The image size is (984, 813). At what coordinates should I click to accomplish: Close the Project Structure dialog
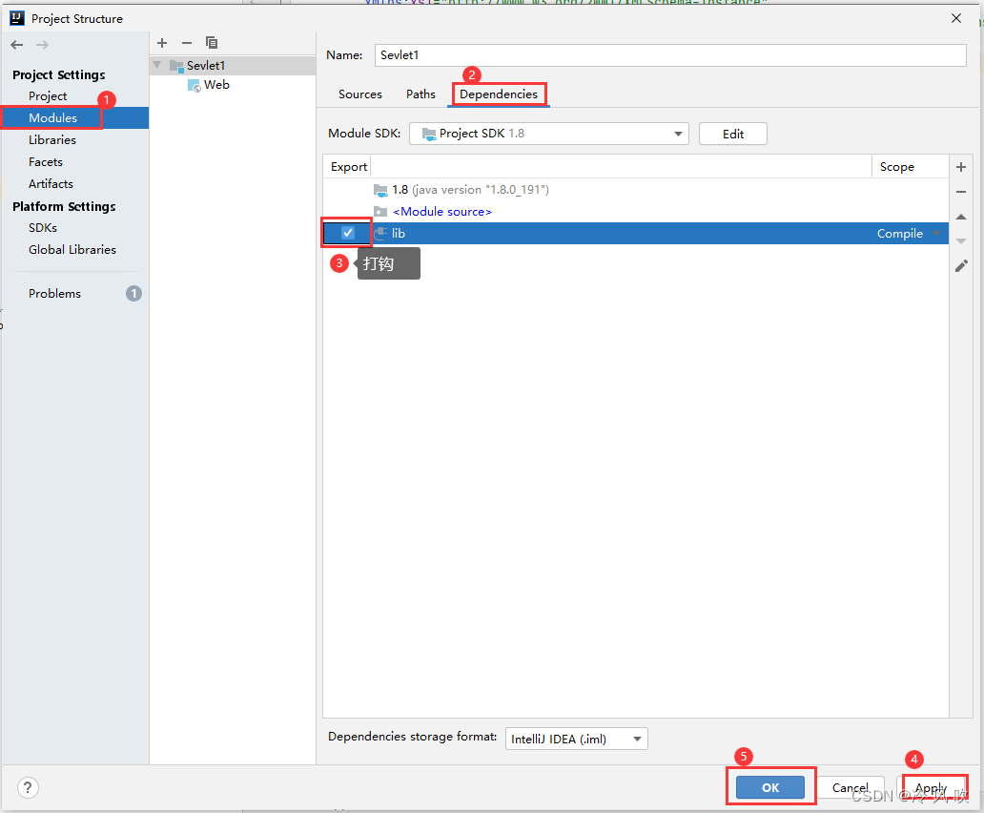(x=955, y=18)
